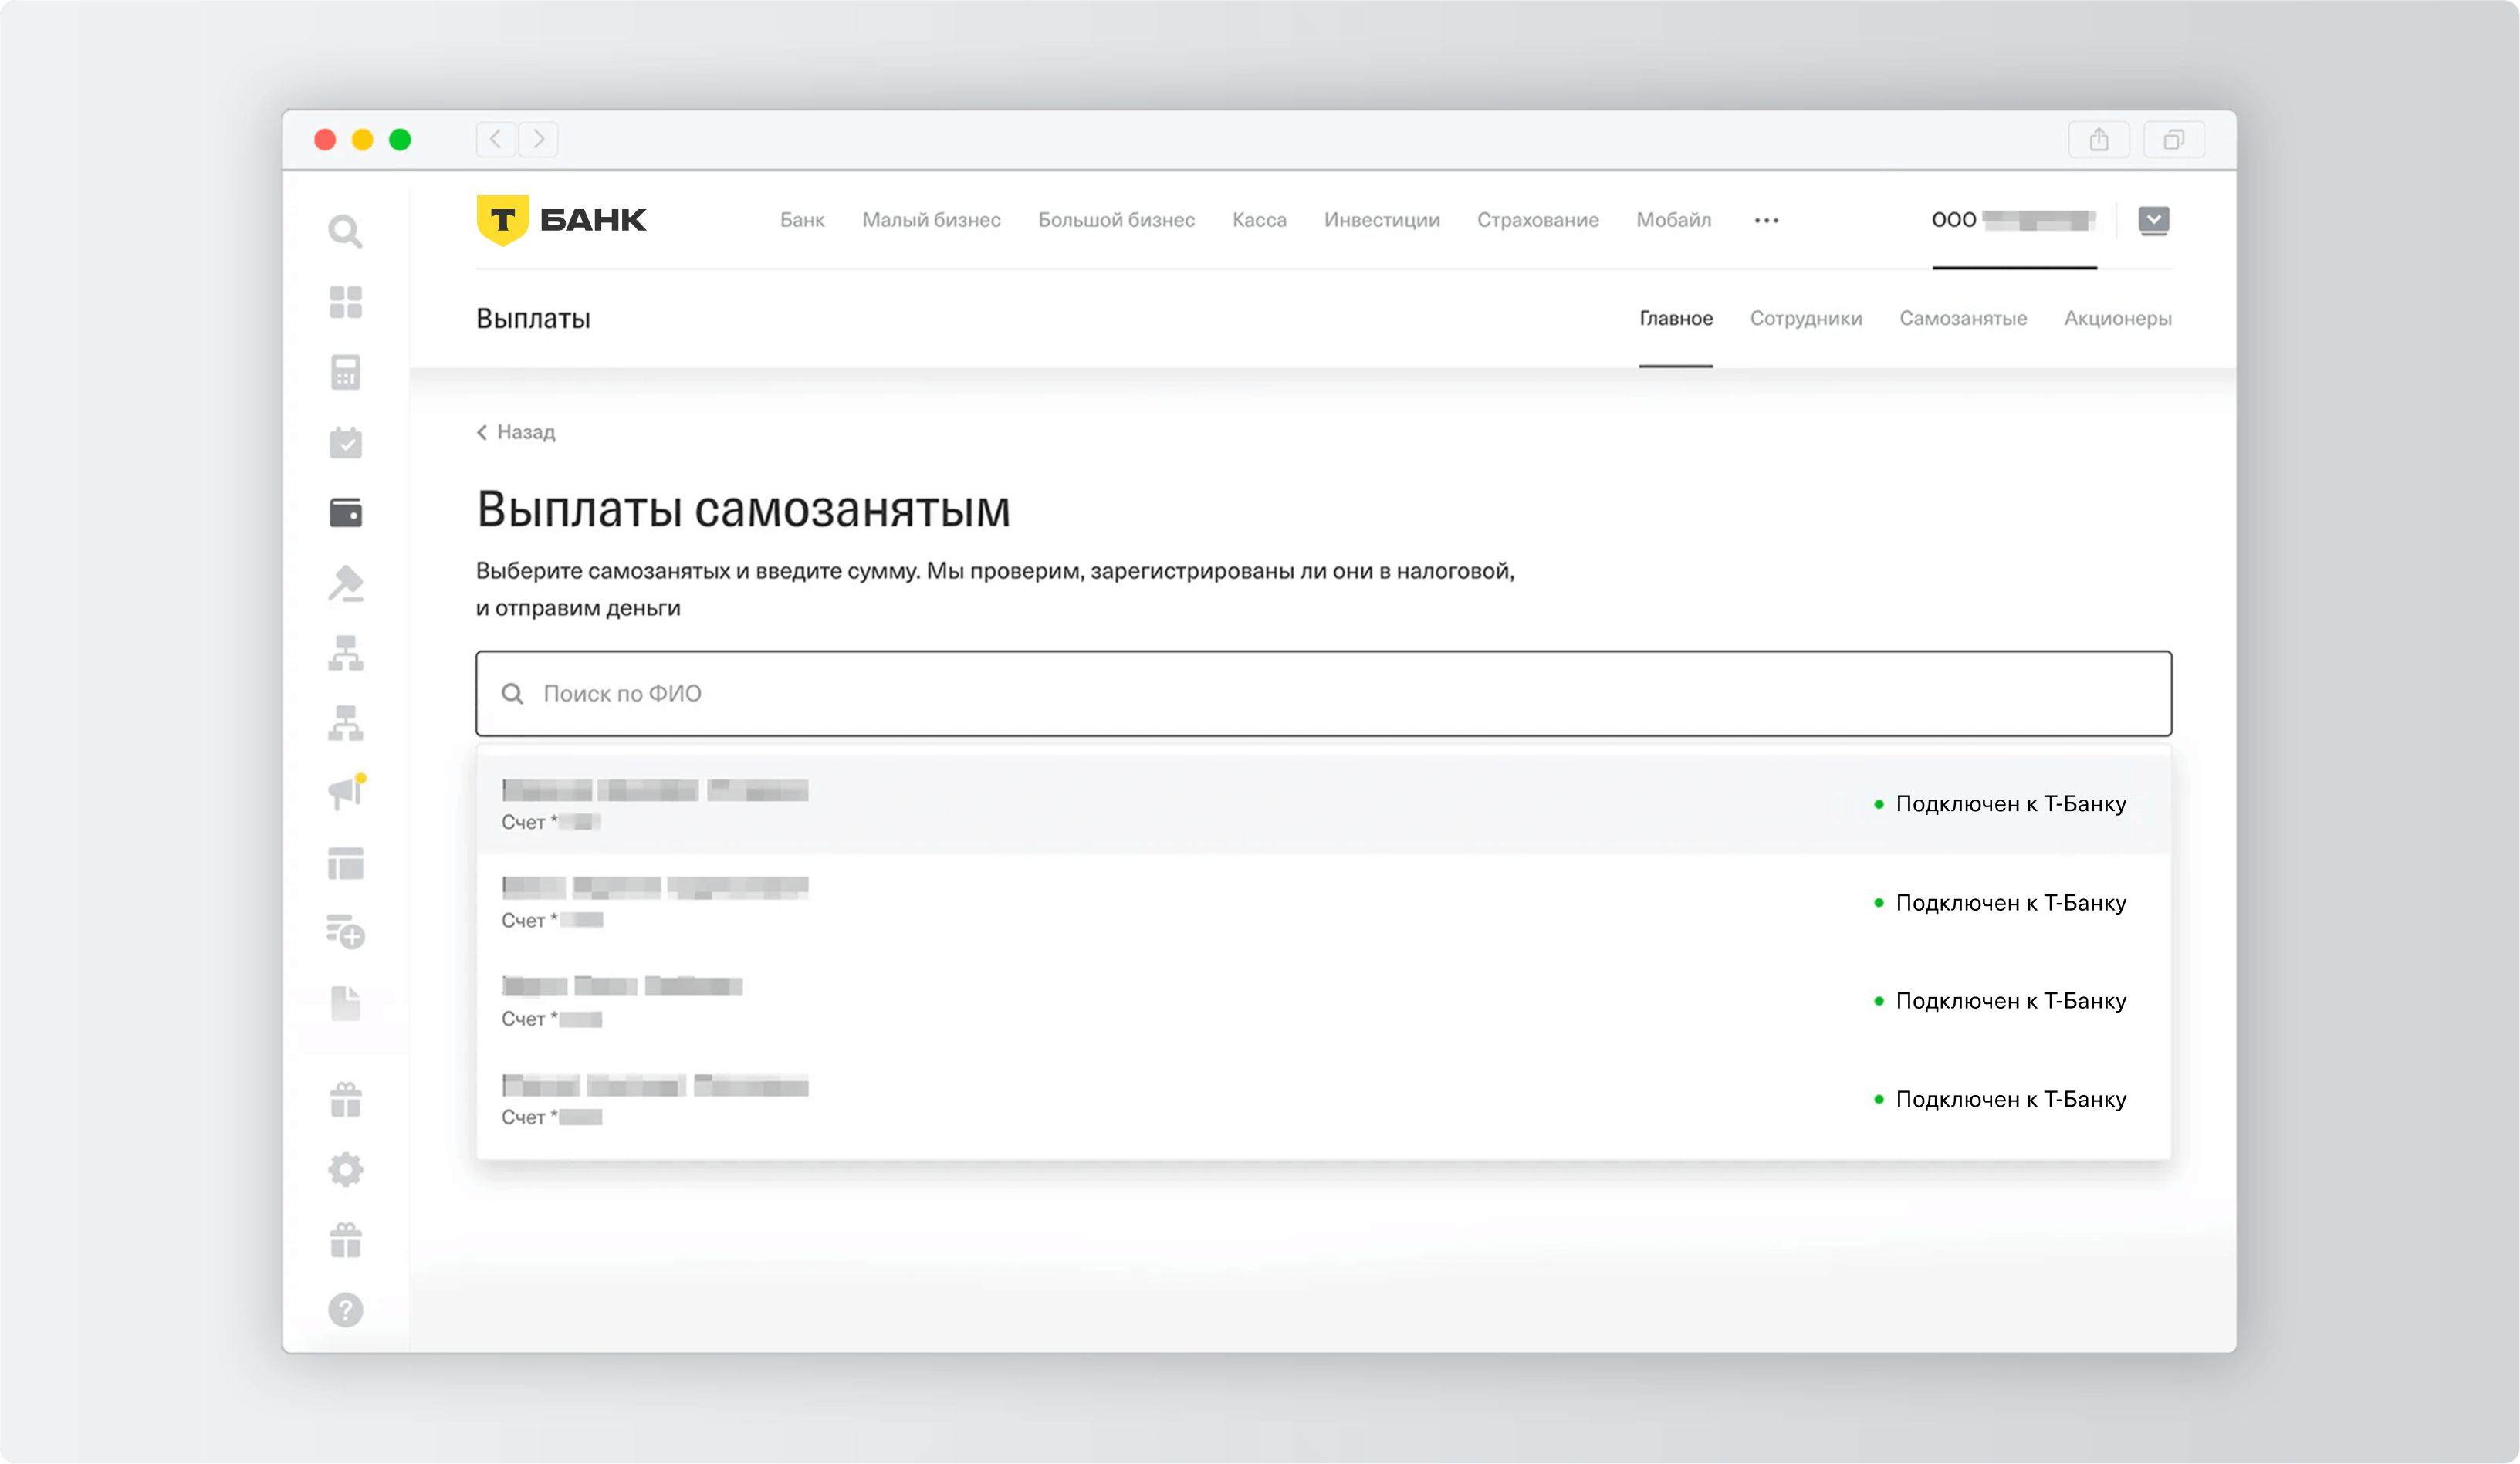Image resolution: width=2520 pixels, height=1464 pixels.
Task: Open the calendar checkmark icon in sidebar
Action: [x=345, y=442]
